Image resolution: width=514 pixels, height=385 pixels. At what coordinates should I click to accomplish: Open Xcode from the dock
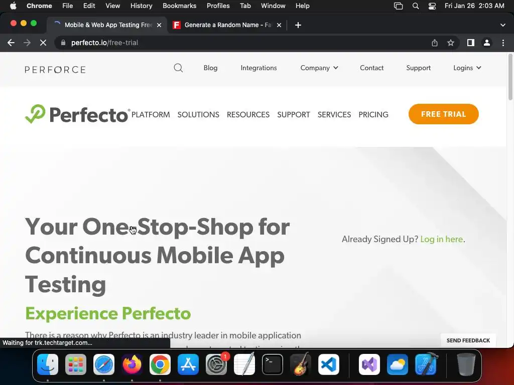point(426,364)
